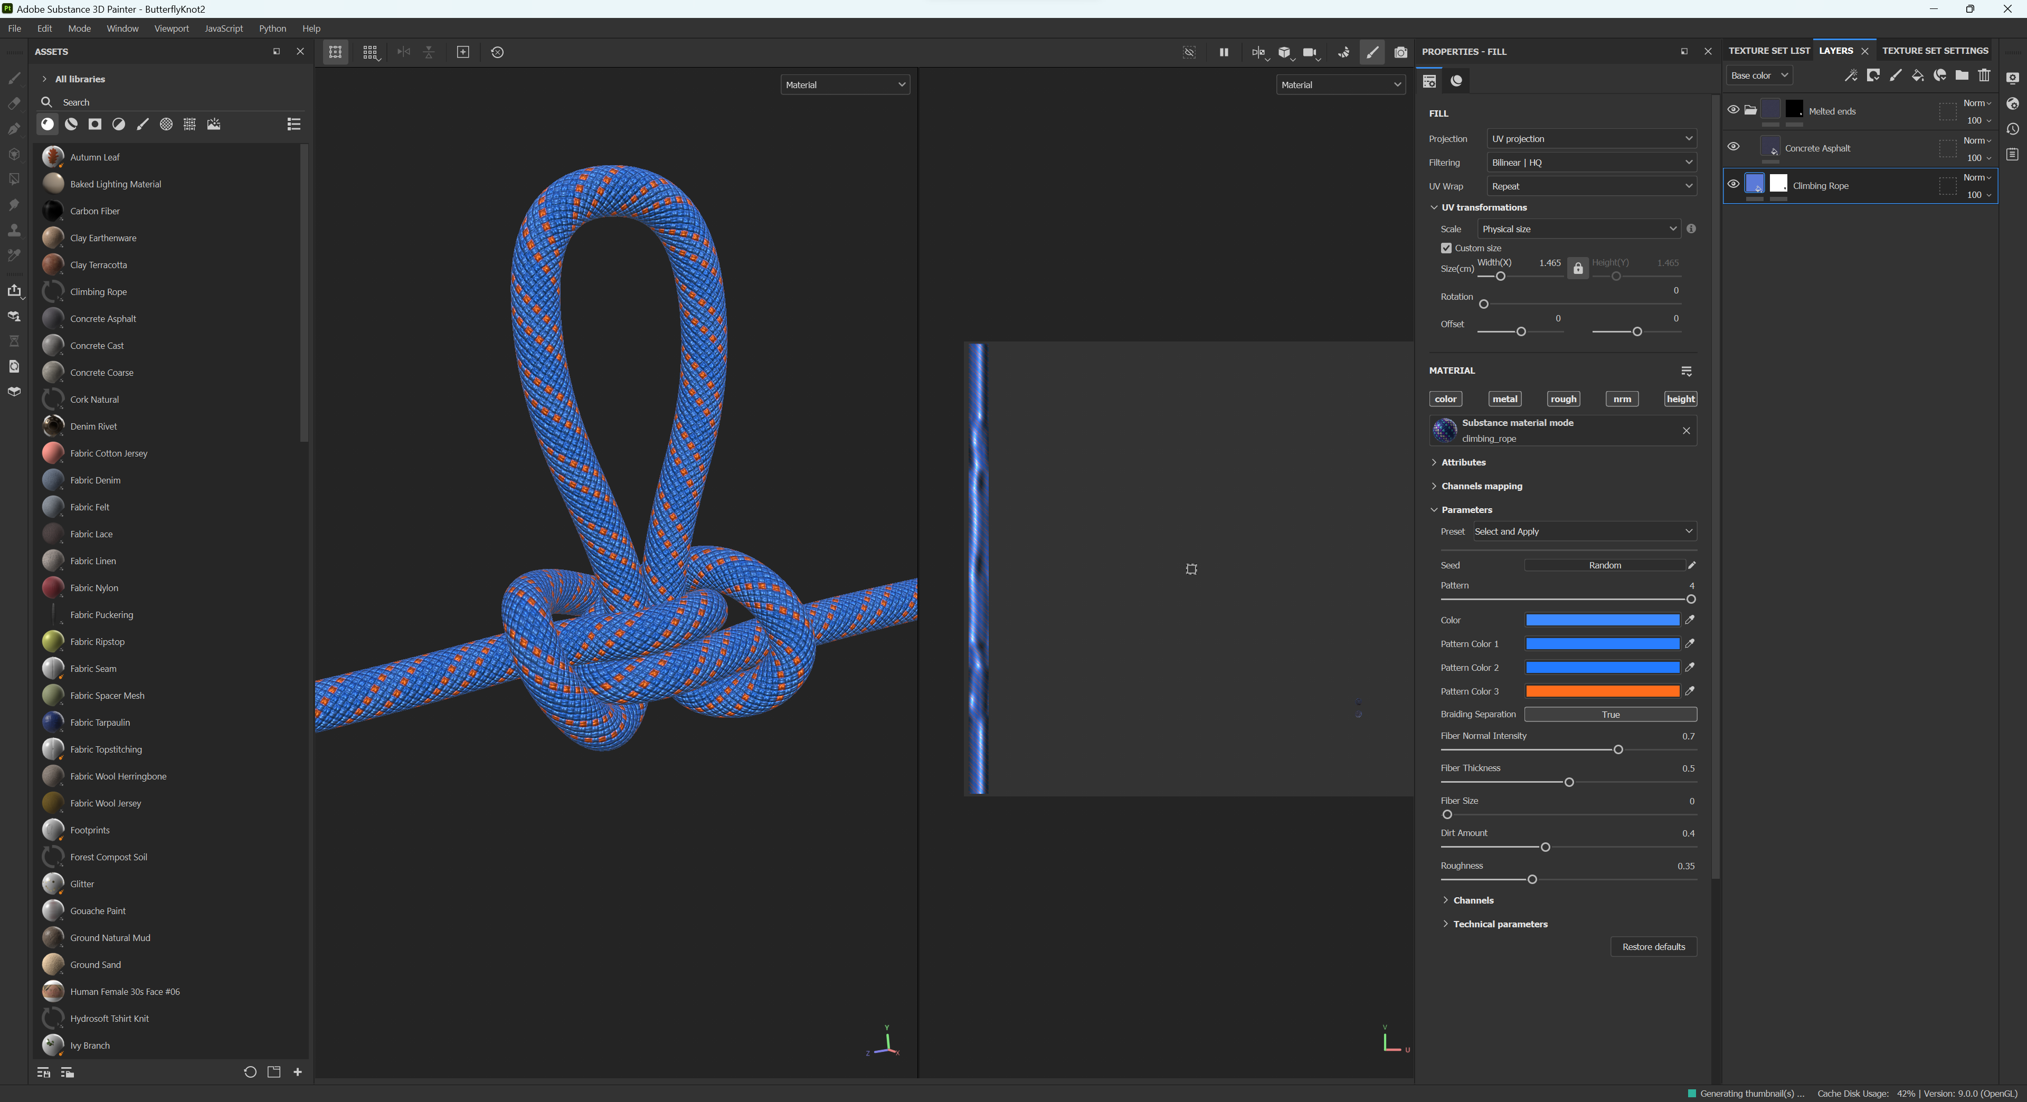Toggle visibility of Melted ends folder
Image resolution: width=2027 pixels, height=1102 pixels.
click(x=1734, y=110)
